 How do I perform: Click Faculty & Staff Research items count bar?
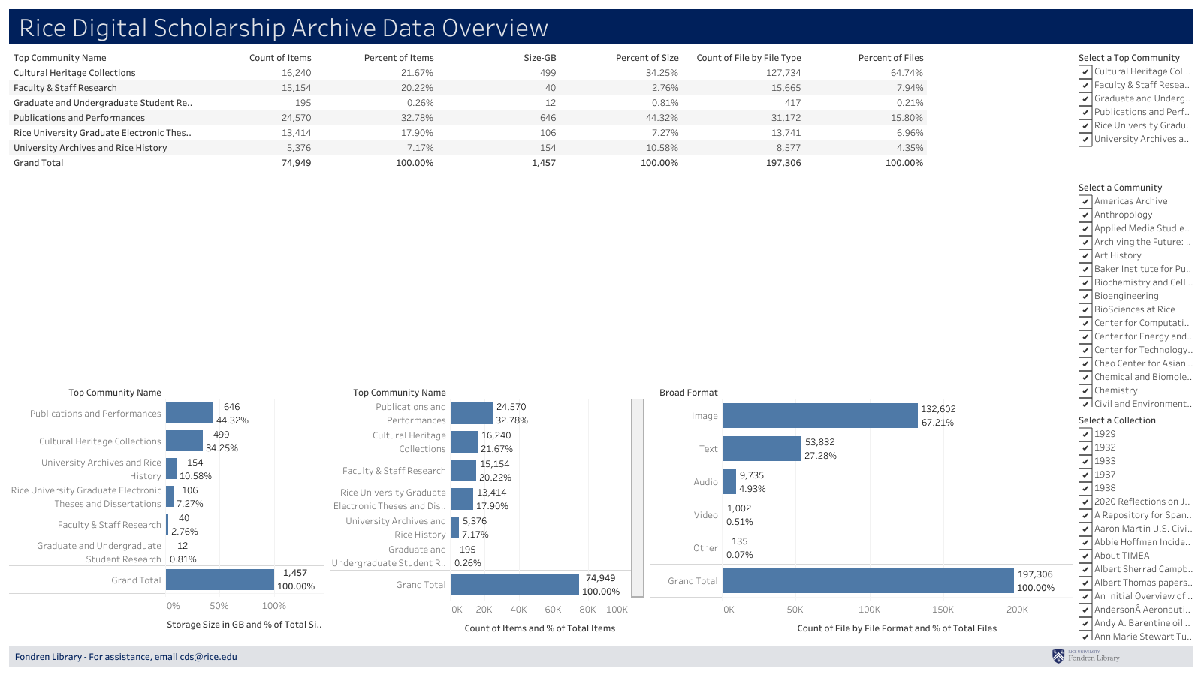point(463,471)
